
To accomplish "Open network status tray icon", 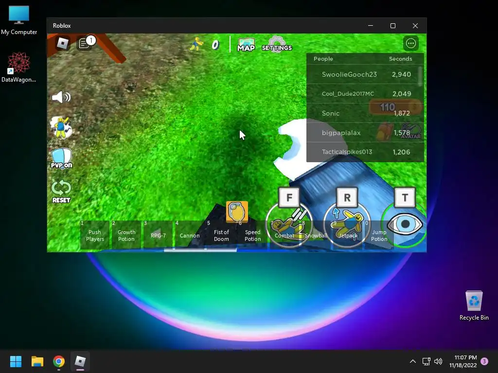I will [426, 361].
